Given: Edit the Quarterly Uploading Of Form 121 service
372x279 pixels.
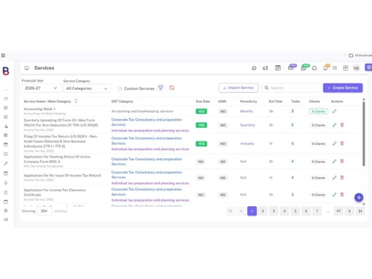Looking at the screenshot, I should click(334, 125).
